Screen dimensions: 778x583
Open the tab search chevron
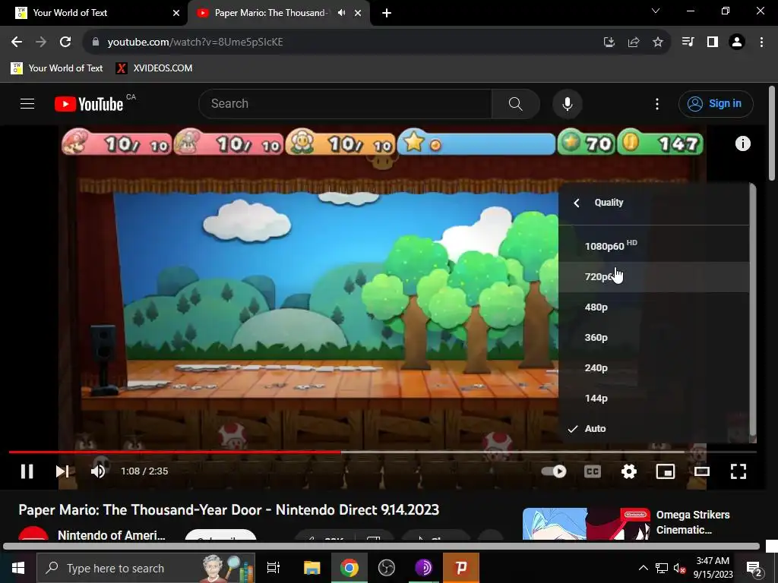pos(656,11)
